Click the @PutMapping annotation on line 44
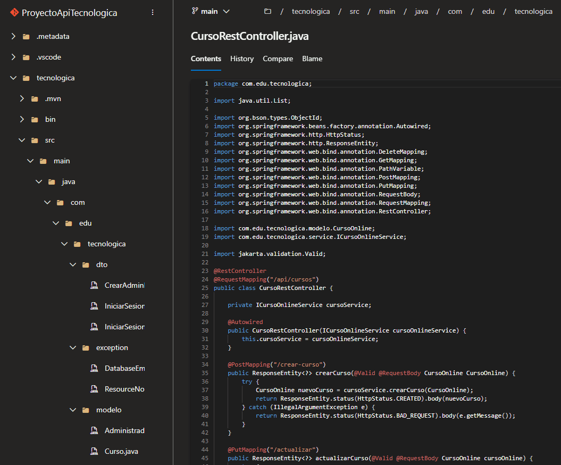The height and width of the screenshot is (465, 561). [x=247, y=450]
